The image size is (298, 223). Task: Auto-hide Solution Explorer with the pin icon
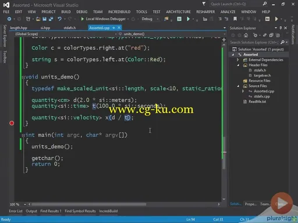coord(281,28)
